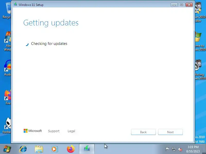
Task: Click the Getting updates heading
Action: [51, 23]
